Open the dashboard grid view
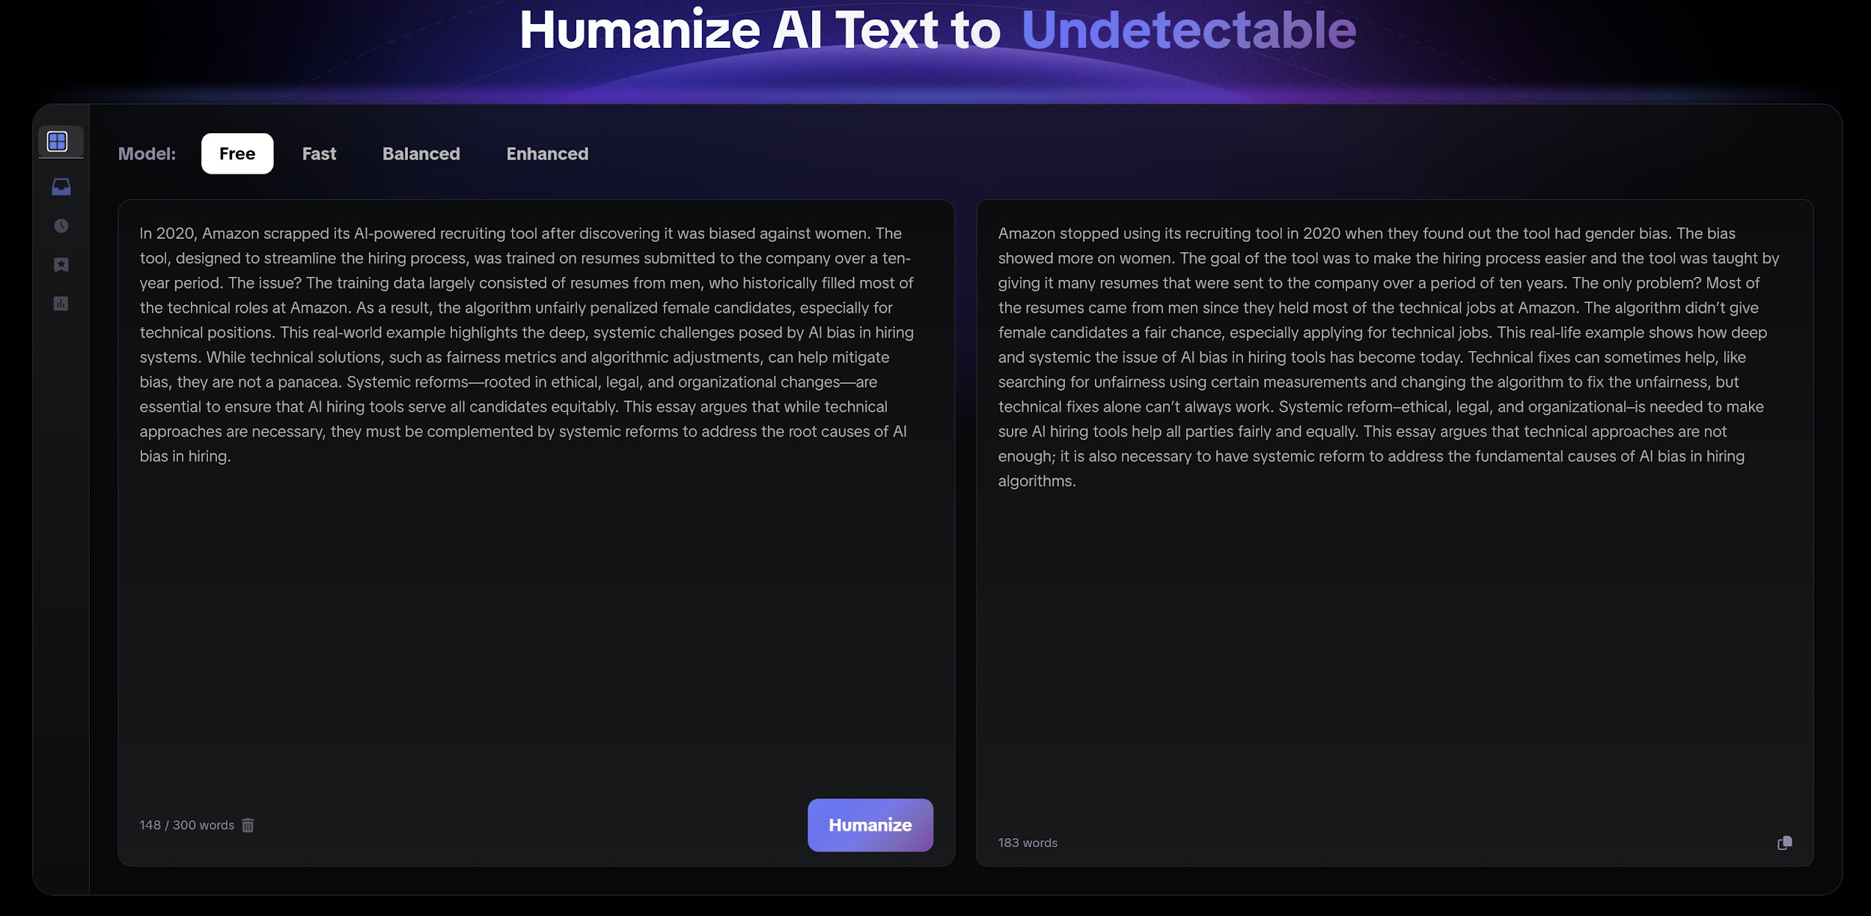Image resolution: width=1871 pixels, height=916 pixels. 60,139
